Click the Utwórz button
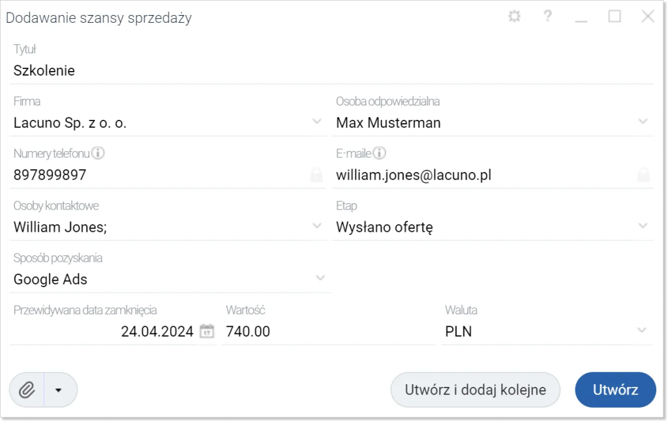668x422 pixels. coord(615,389)
